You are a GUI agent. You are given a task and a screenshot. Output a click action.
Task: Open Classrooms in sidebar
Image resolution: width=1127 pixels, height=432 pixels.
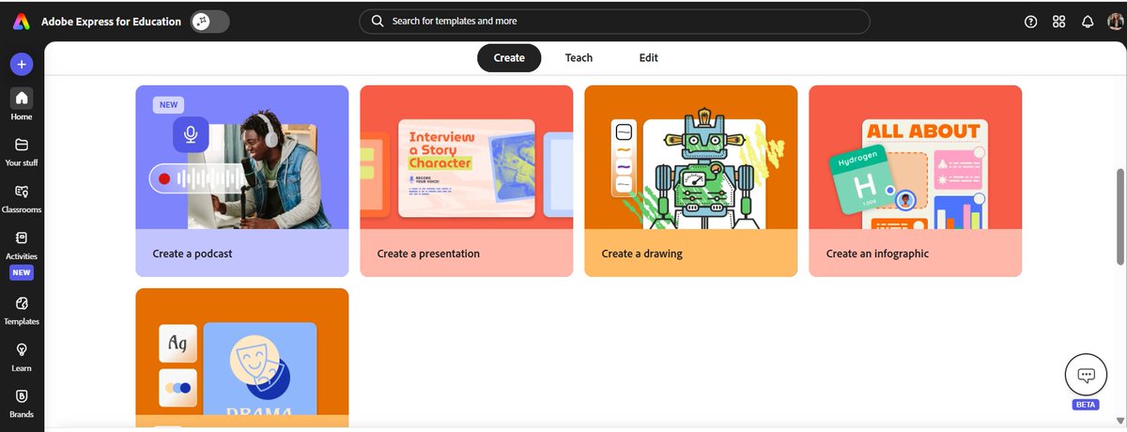click(x=22, y=198)
